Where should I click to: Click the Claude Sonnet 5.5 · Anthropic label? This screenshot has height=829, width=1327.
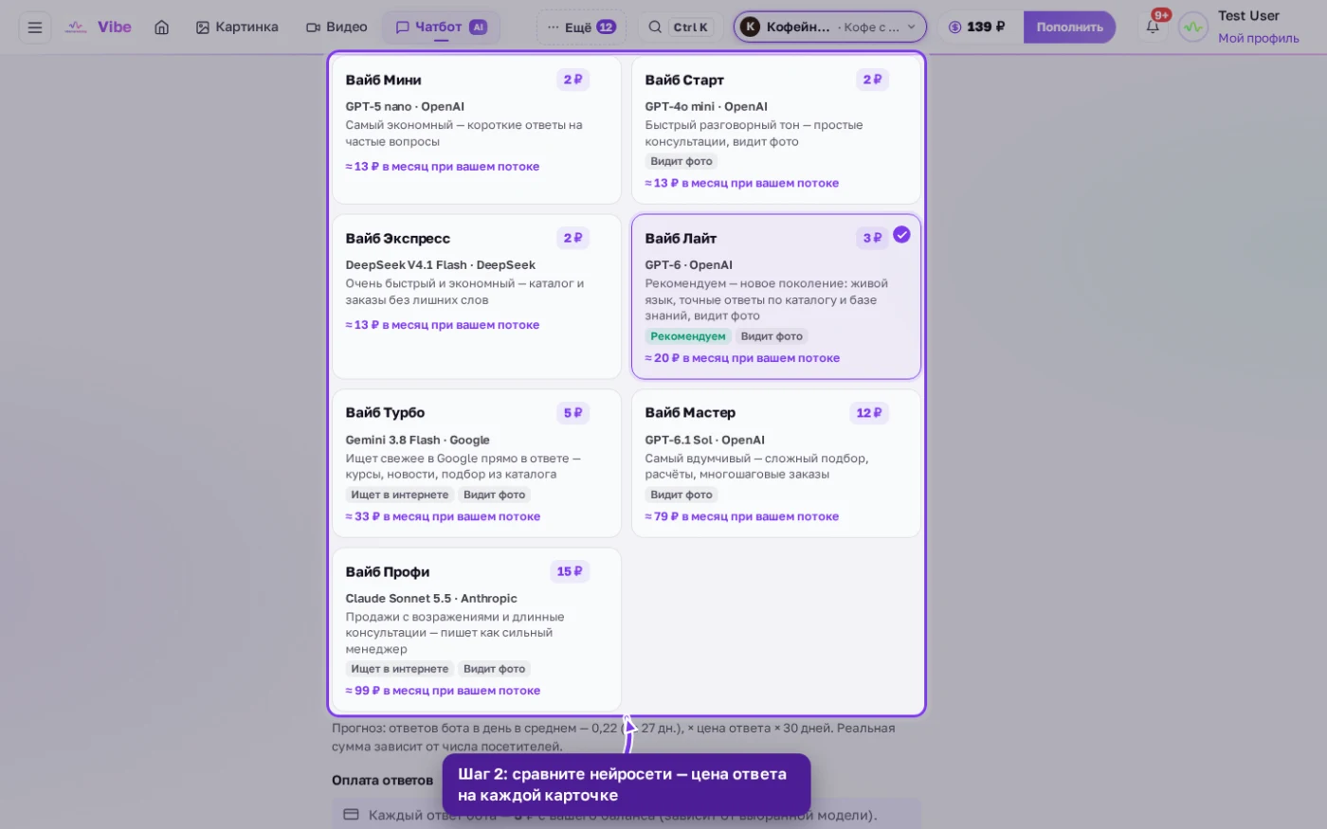click(x=431, y=599)
